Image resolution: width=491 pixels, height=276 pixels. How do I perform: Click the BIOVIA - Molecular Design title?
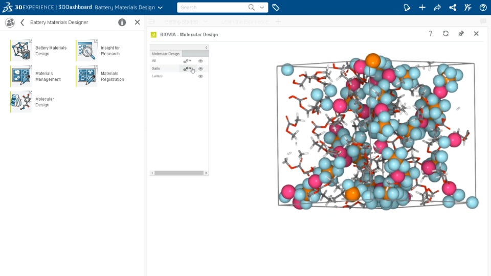(189, 34)
